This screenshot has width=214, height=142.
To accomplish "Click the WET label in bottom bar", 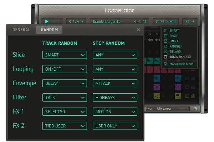I will pyautogui.click(x=150, y=109).
